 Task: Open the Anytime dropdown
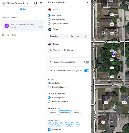[79, 36]
